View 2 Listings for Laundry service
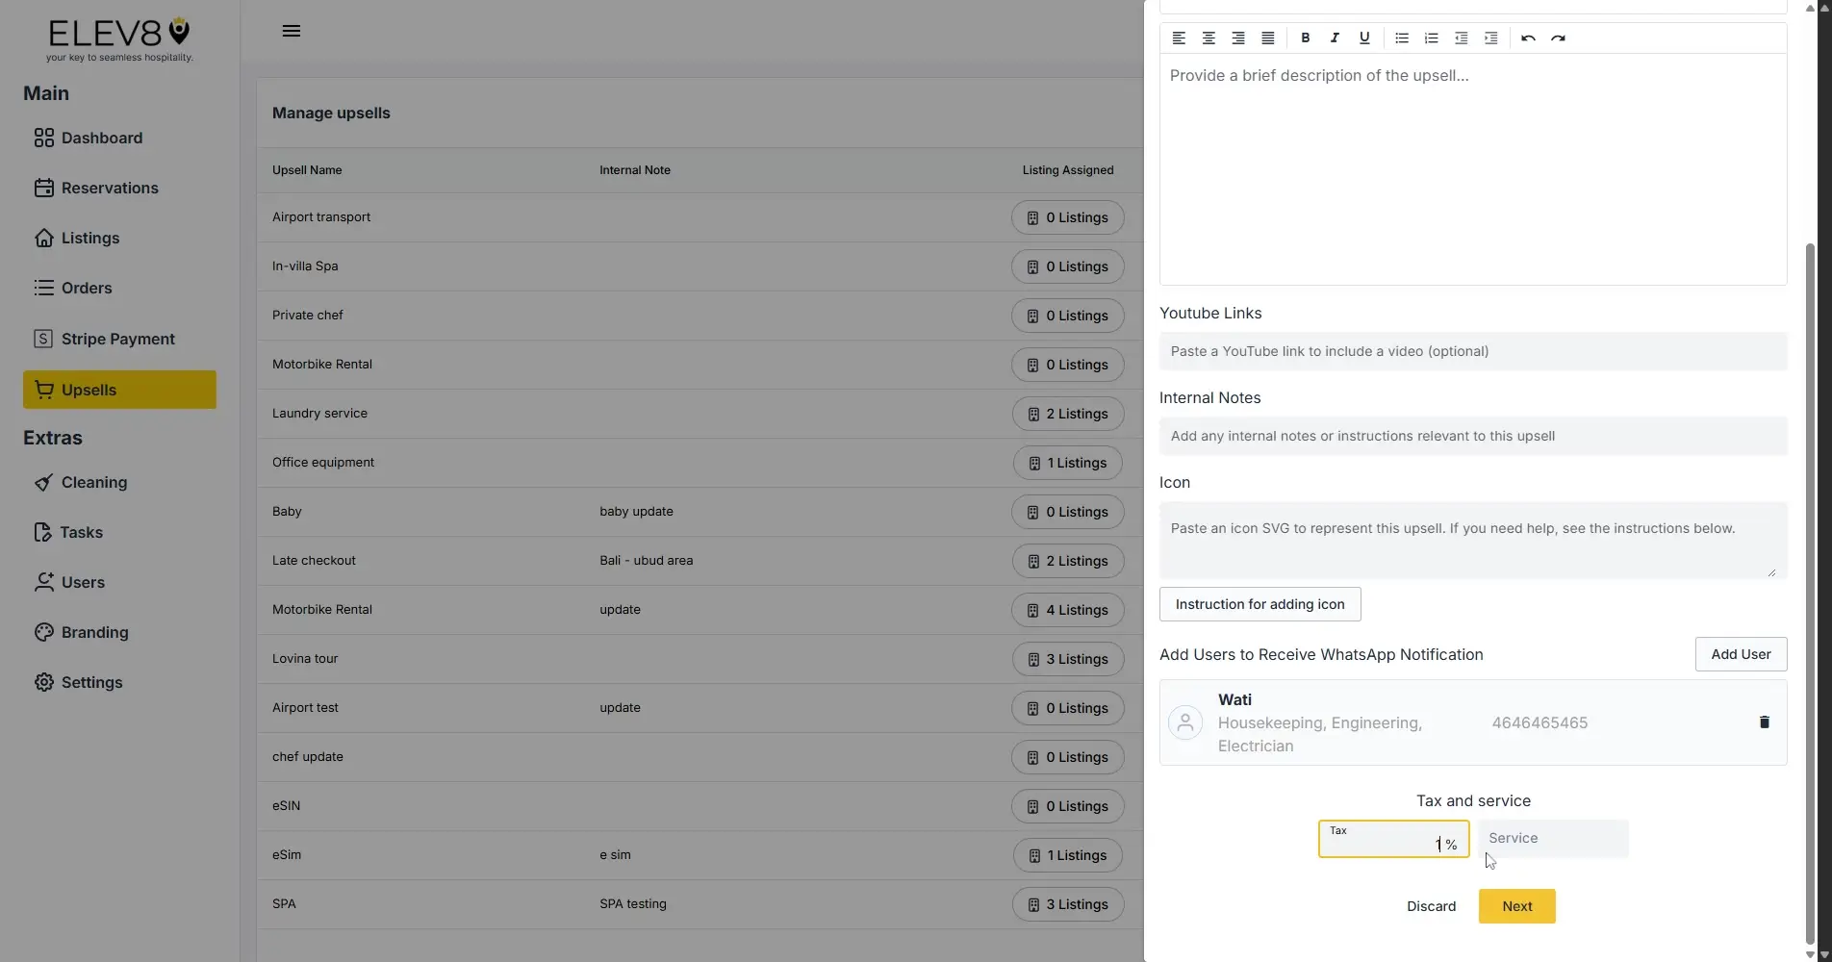 click(1067, 413)
